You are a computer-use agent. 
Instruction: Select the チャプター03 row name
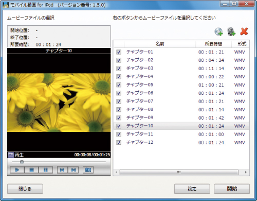click(140, 69)
